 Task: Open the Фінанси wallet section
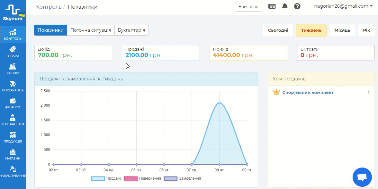[13, 103]
